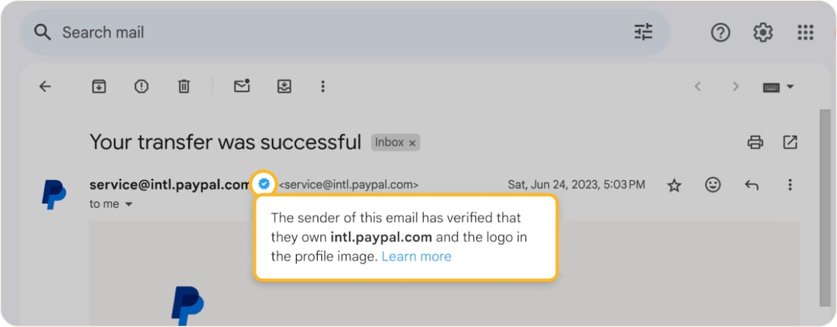Move the email to another folder
The height and width of the screenshot is (327, 837).
click(x=284, y=86)
